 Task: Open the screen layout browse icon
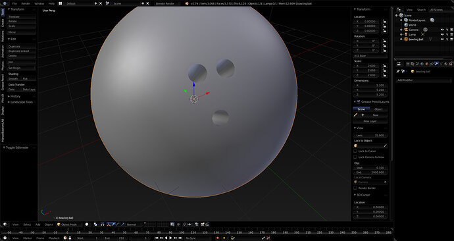[x=61, y=3]
